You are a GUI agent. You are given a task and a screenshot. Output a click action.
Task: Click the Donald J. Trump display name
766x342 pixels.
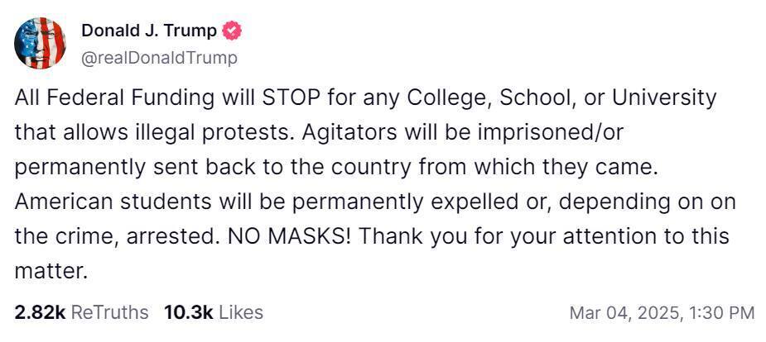[149, 31]
